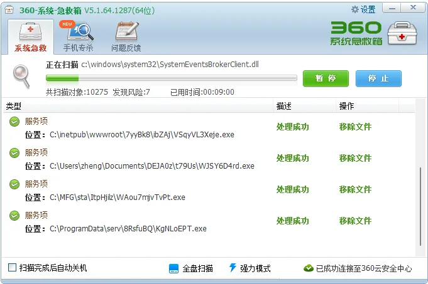Click the first-aid kit logo icon

click(402, 33)
